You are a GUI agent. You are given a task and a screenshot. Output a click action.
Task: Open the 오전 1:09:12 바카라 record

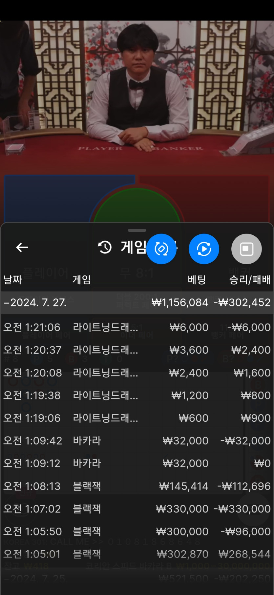click(137, 464)
